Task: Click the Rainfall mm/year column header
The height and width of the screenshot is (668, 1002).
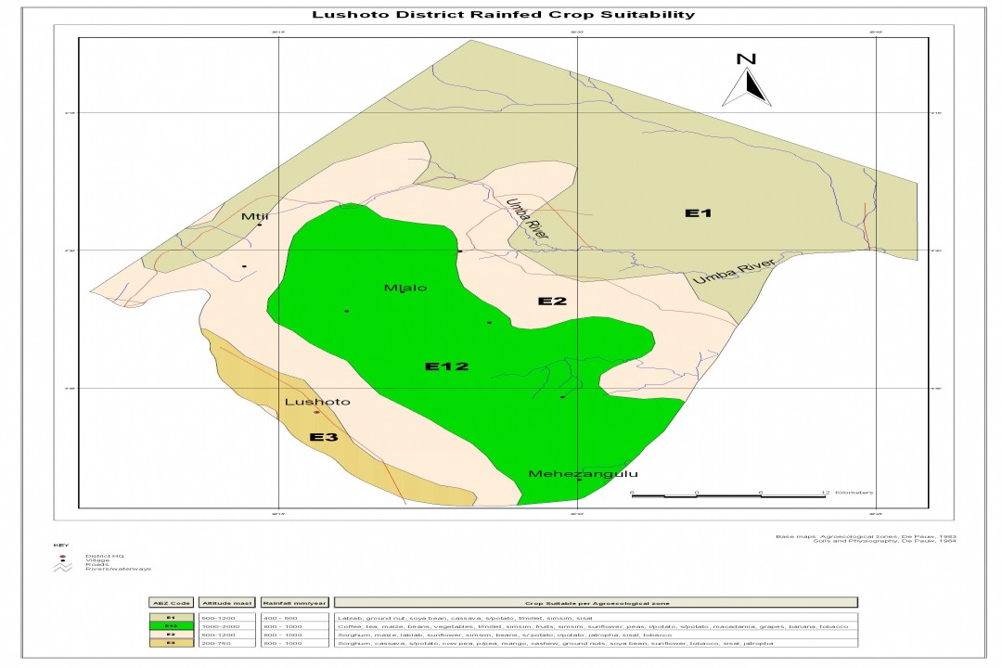Action: pyautogui.click(x=293, y=602)
